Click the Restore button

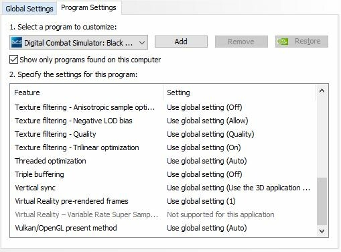tap(301, 42)
